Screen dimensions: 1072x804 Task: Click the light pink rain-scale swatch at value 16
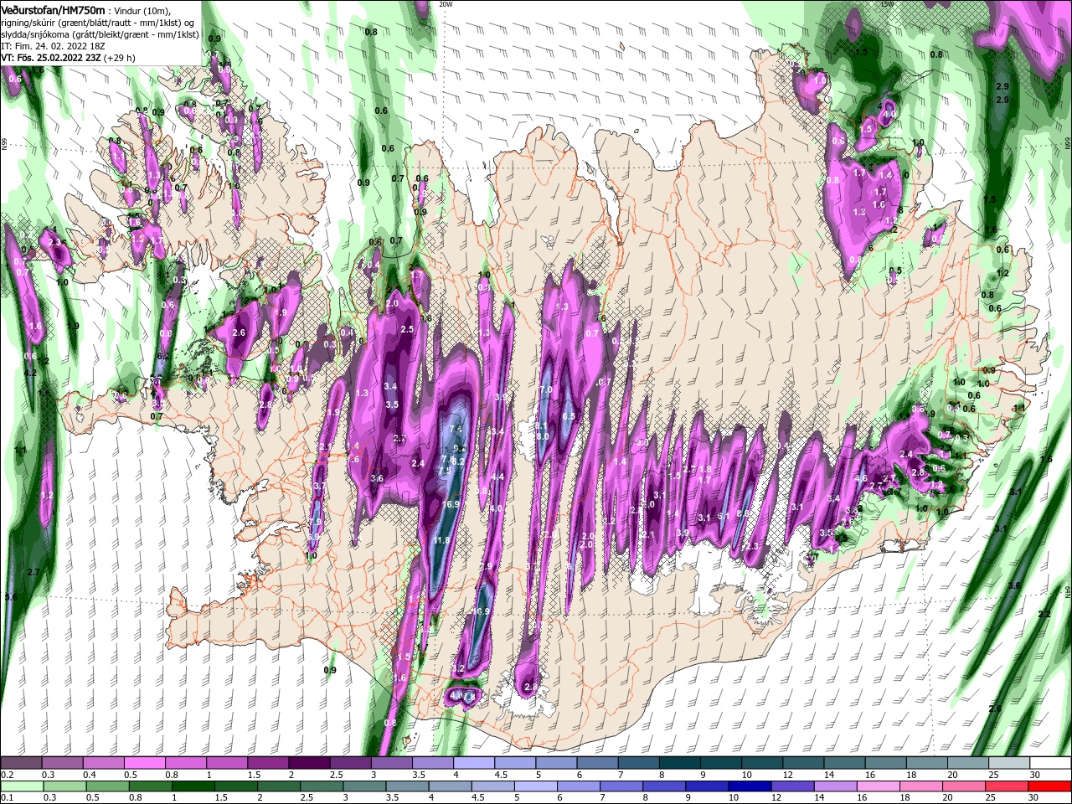point(877,786)
